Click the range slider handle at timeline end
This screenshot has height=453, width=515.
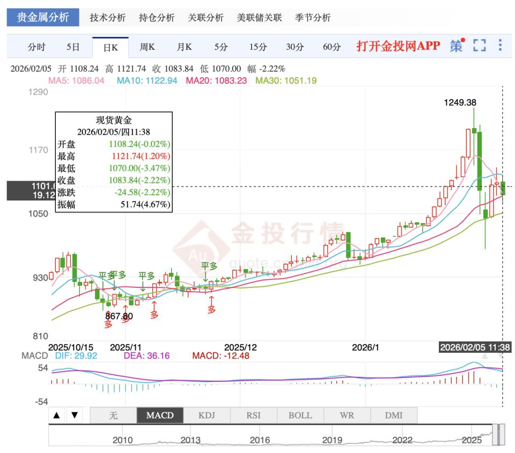coord(501,435)
